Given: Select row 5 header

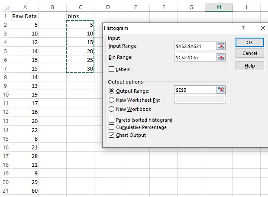Looking at the screenshot, I should pos(6,51).
